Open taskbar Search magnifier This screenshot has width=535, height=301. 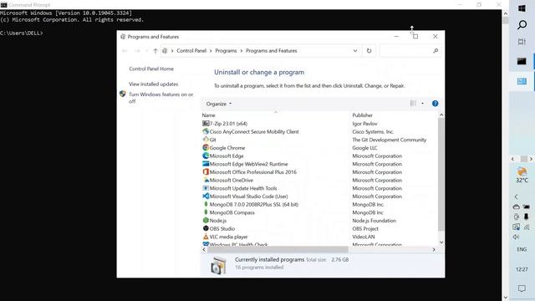point(522,24)
